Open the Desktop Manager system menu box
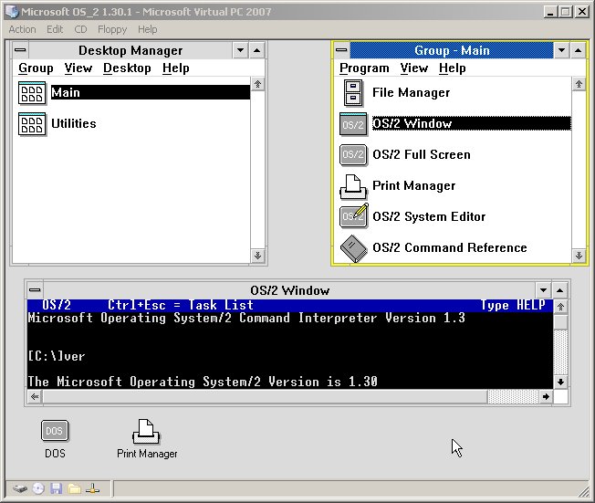This screenshot has width=595, height=503. pos(20,50)
